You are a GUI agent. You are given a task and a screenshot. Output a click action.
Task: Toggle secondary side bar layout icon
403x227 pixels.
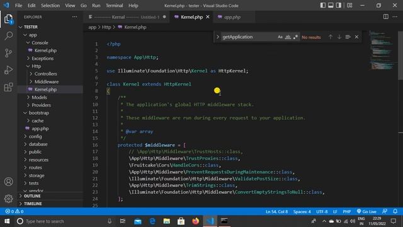[339, 6]
